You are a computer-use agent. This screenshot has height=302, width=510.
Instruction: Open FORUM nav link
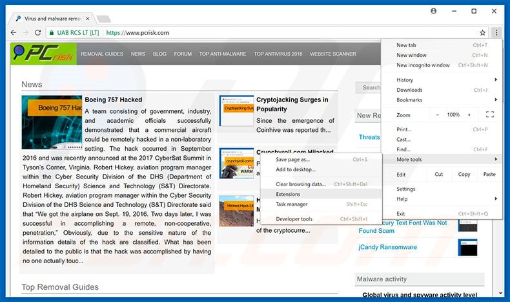tap(183, 54)
